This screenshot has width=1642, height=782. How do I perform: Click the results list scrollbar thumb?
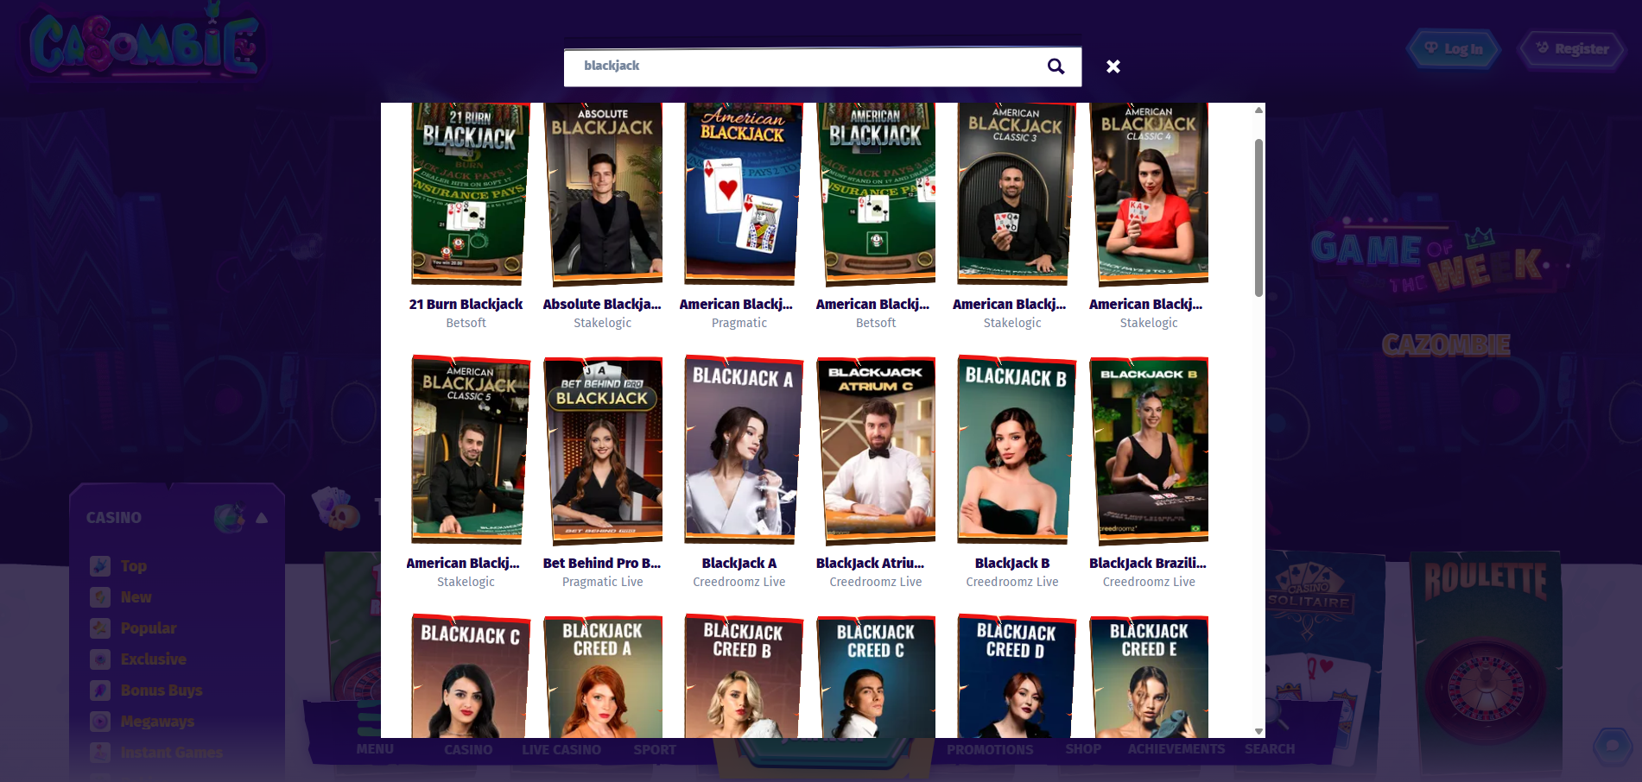[1258, 218]
